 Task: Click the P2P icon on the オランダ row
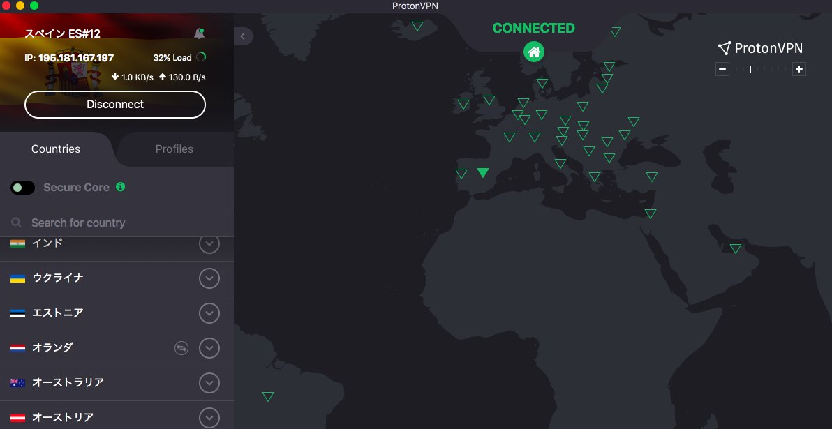tap(181, 348)
